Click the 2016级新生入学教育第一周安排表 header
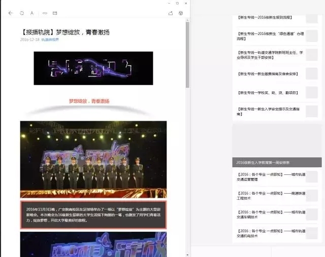Screen dimensions: 325x257 [277, 162]
